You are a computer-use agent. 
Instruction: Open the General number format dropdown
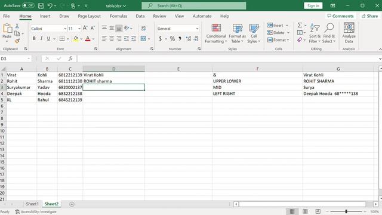tap(197, 29)
